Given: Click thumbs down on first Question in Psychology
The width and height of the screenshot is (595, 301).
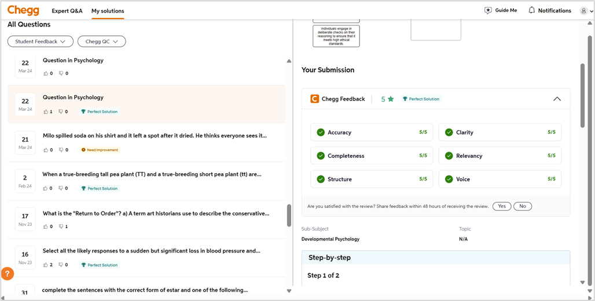Looking at the screenshot, I should pos(61,73).
